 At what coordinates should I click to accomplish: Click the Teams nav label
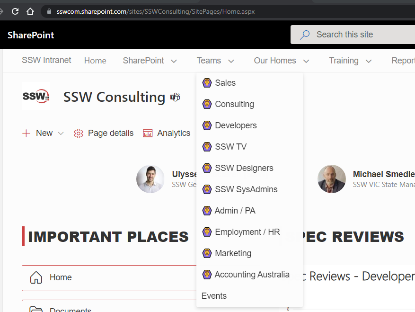coord(209,61)
